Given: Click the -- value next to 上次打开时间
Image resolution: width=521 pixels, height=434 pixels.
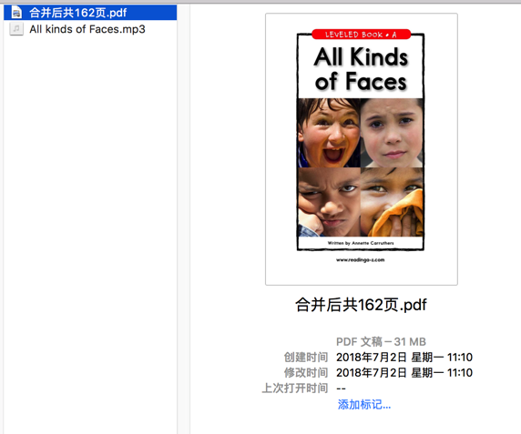Looking at the screenshot, I should (341, 389).
